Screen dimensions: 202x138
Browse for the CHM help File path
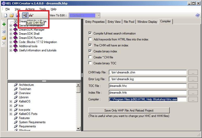193,72
